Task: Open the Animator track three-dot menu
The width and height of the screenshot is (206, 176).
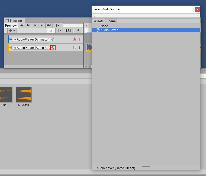Action: tap(80, 39)
